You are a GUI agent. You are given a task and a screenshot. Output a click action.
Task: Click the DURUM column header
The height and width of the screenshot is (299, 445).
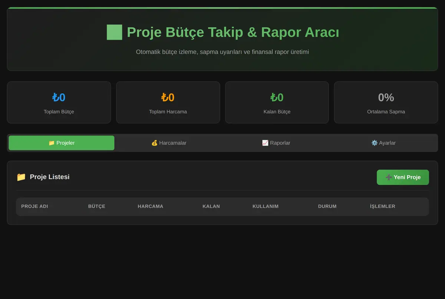(327, 206)
